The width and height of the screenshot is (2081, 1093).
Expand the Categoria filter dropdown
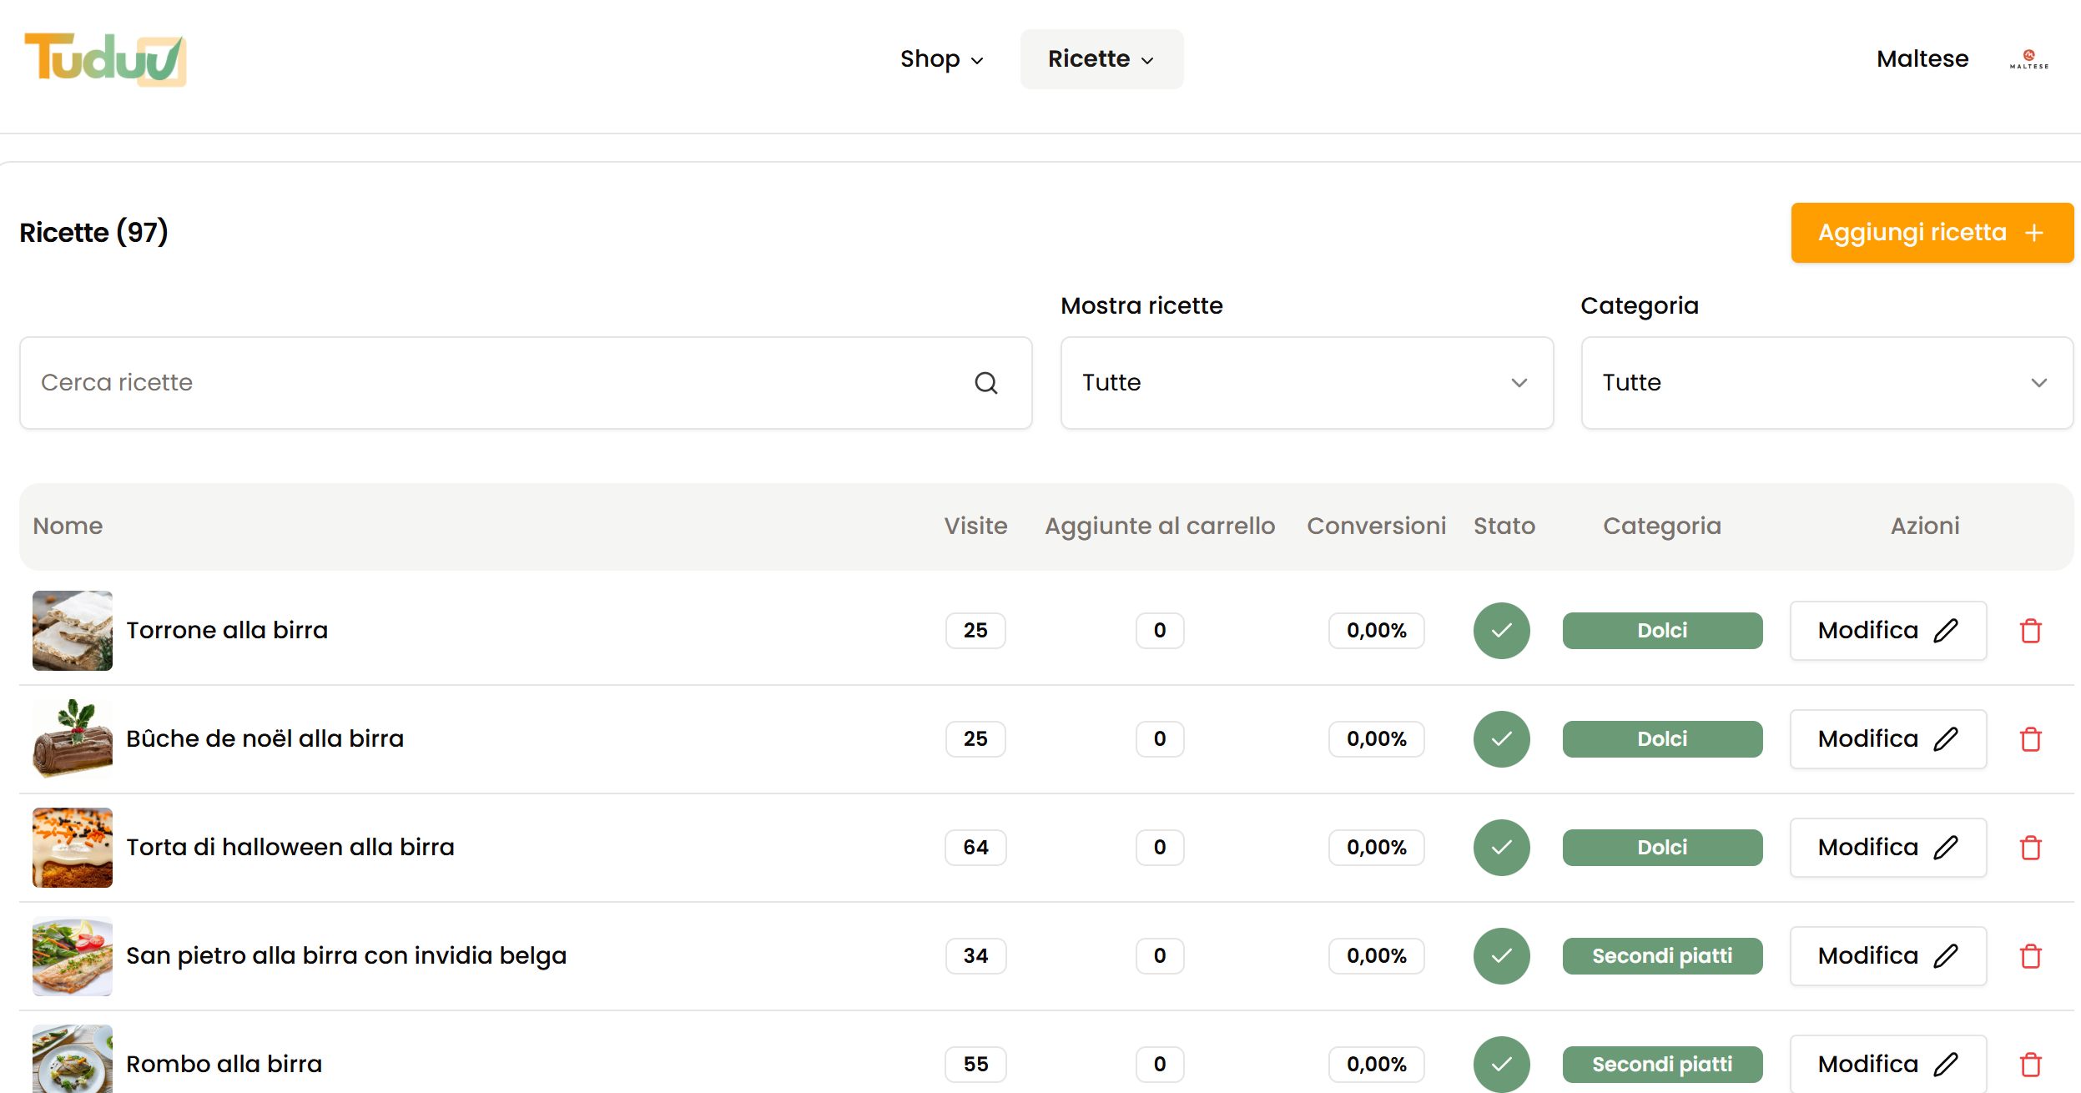point(1826,383)
